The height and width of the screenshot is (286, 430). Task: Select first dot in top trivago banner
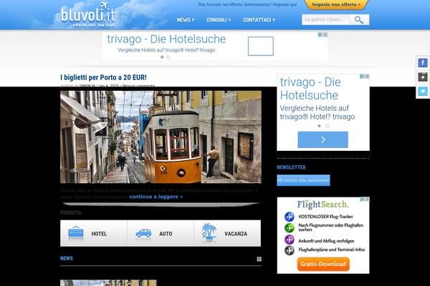162,57
